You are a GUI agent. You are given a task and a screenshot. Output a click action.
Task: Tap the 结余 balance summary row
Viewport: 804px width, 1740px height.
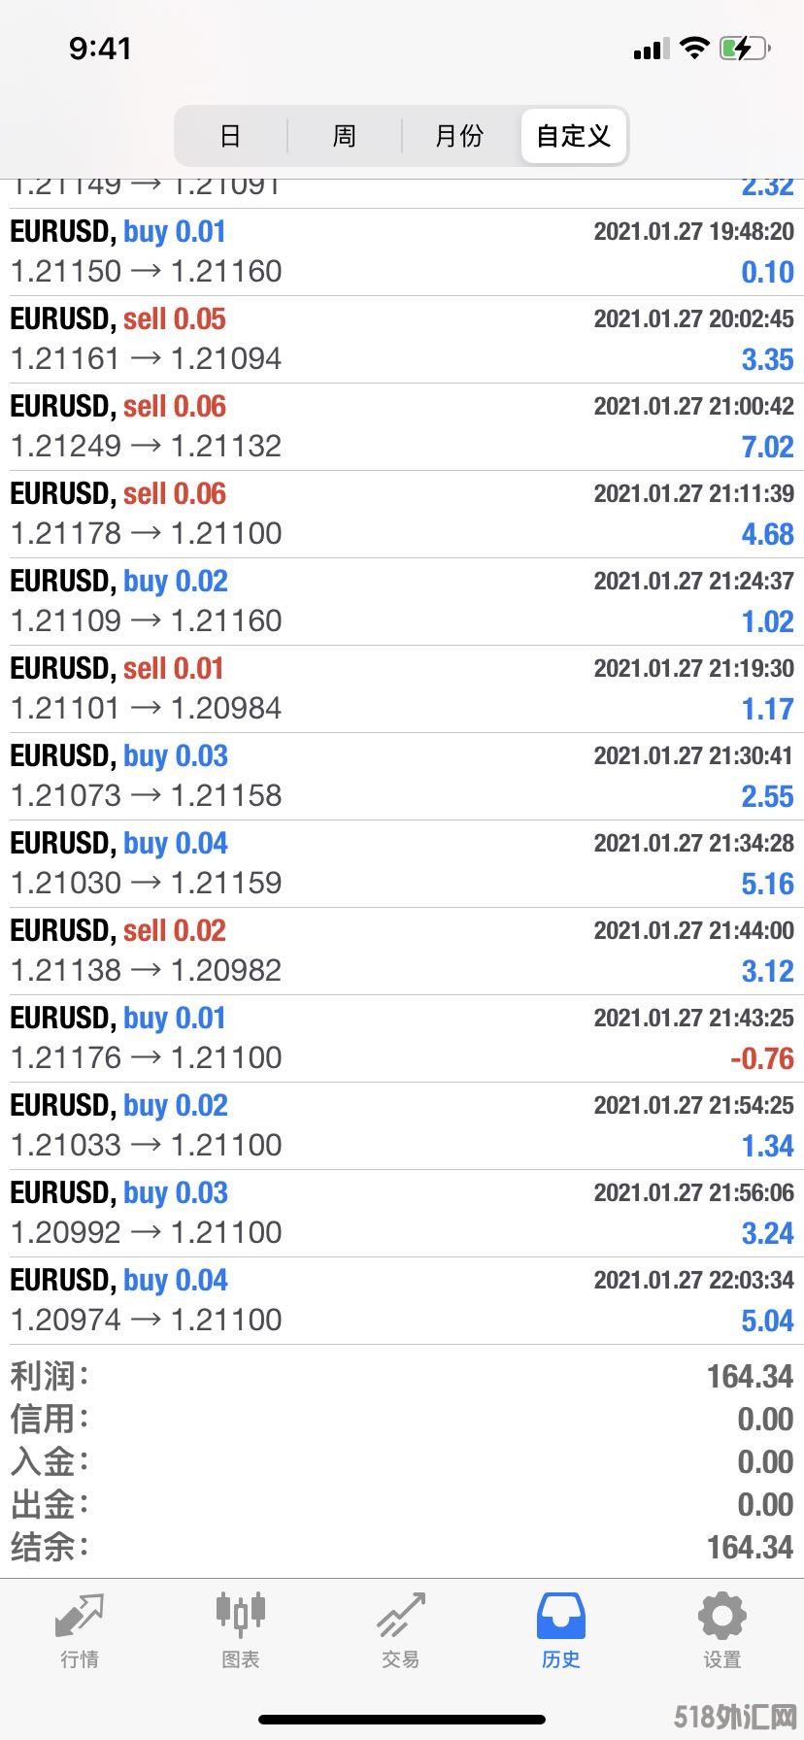402,1547
